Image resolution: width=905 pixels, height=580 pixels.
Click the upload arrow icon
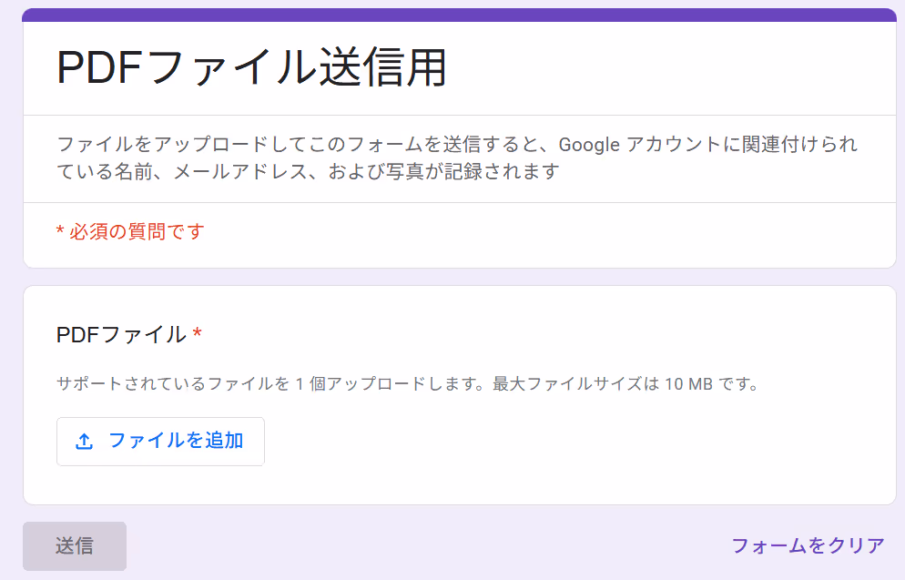[x=85, y=442]
